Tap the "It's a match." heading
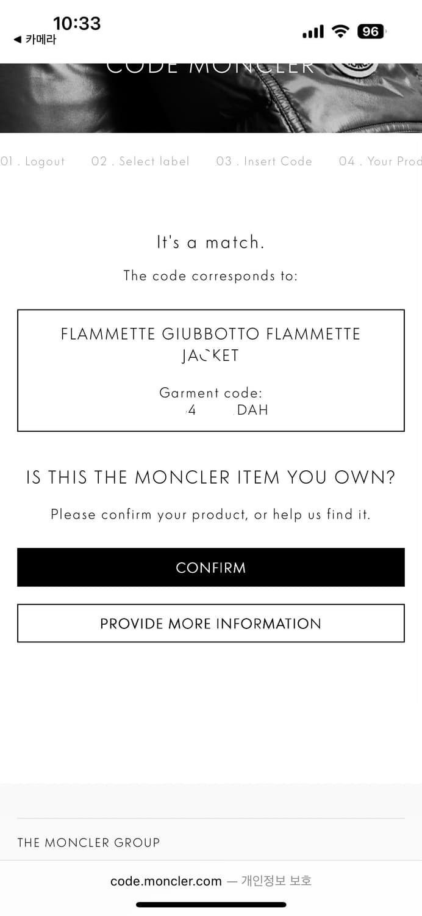This screenshot has width=422, height=916. pyautogui.click(x=210, y=242)
